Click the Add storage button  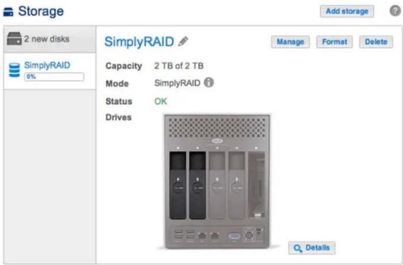pos(347,11)
